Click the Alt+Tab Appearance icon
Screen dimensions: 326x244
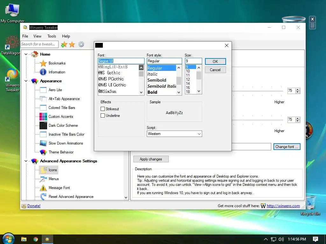pyautogui.click(x=43, y=99)
